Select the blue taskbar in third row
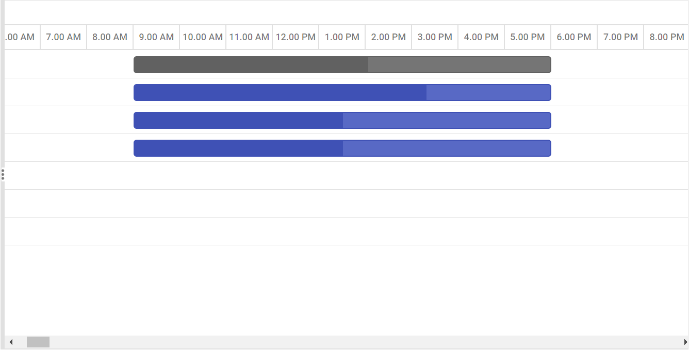Screen dimensions: 689x350 click(342, 120)
